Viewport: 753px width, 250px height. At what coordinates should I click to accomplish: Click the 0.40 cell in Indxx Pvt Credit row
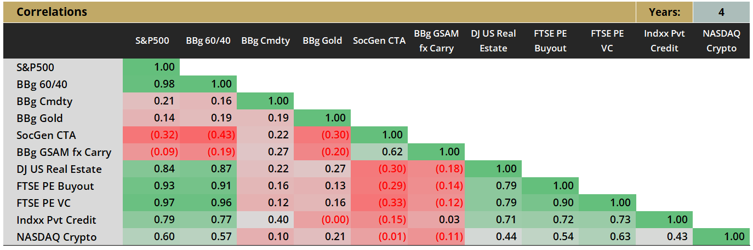click(x=265, y=220)
